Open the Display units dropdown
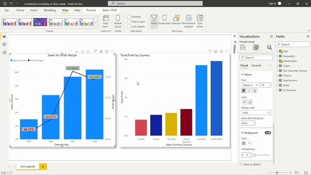 [x=256, y=112]
